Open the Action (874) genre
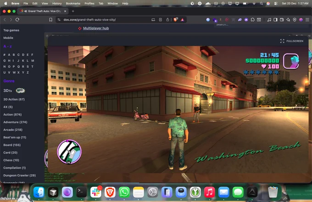 click(12, 115)
